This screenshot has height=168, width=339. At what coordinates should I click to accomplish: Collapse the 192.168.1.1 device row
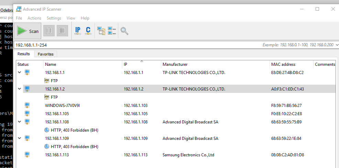pos(20,72)
